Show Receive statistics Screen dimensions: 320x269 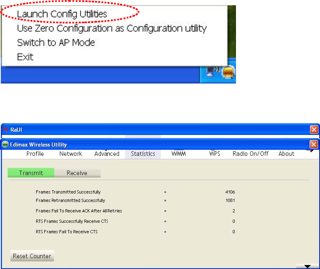tap(77, 173)
